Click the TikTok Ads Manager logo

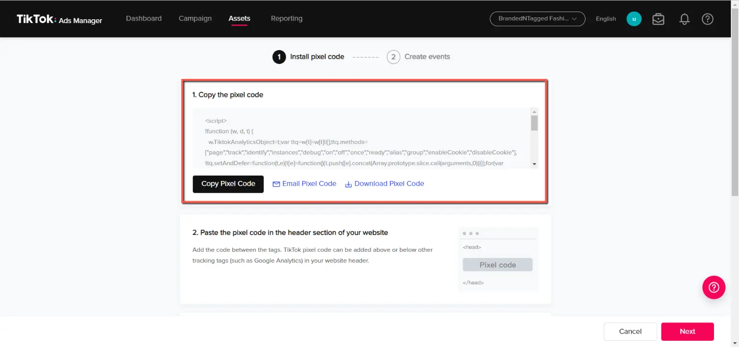tap(59, 19)
